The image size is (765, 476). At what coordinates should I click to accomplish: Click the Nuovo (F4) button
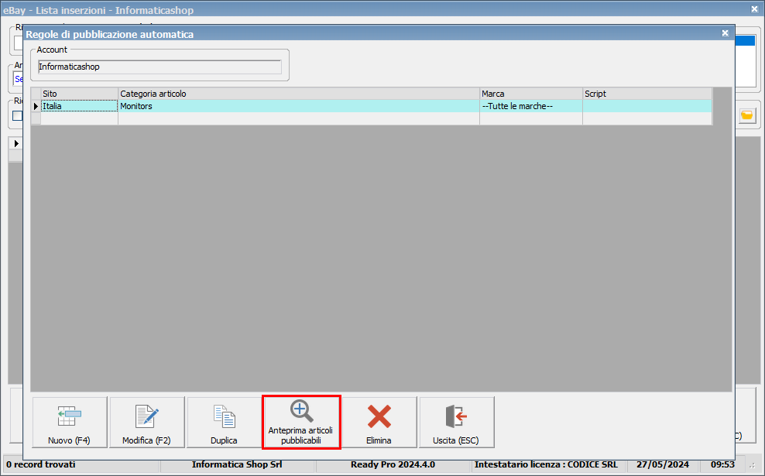click(x=70, y=423)
